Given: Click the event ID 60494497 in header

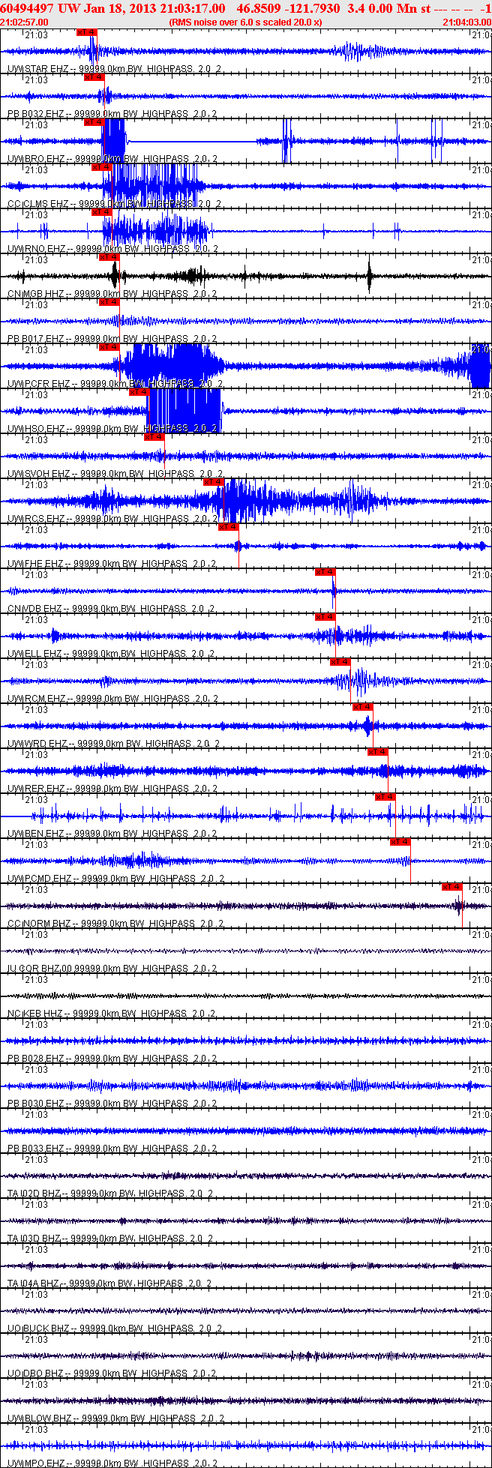Looking at the screenshot, I should tap(26, 8).
